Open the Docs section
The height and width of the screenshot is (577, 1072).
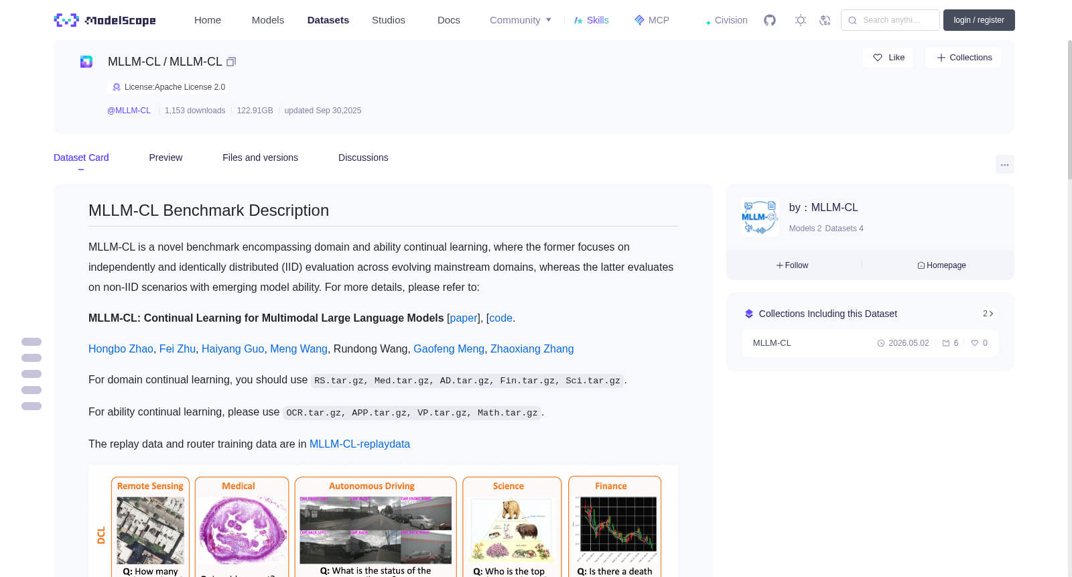tap(449, 20)
